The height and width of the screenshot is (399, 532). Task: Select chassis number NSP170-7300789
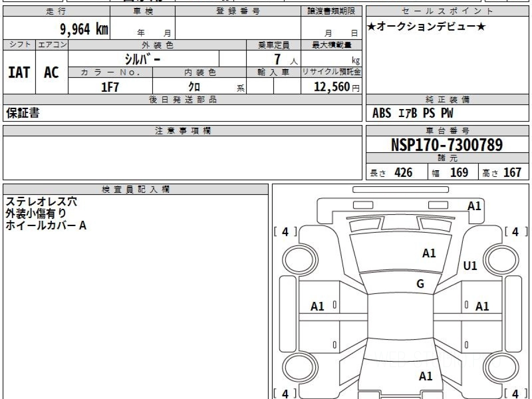click(447, 145)
